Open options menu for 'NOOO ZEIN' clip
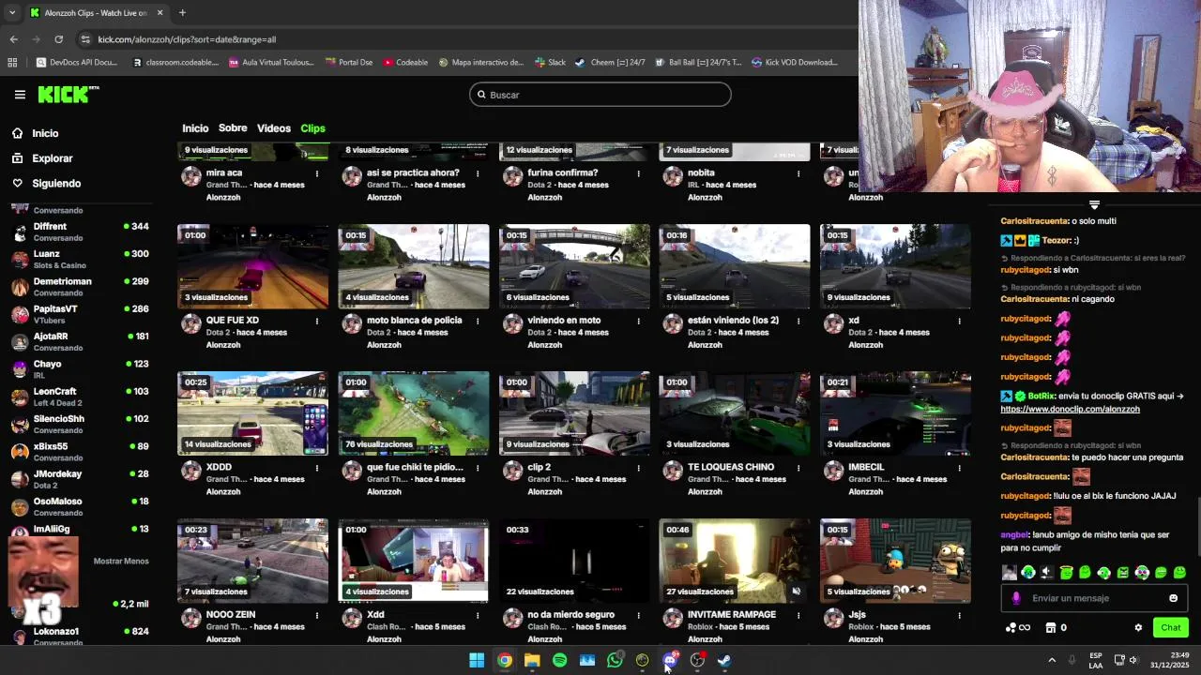The image size is (1201, 675). [317, 615]
